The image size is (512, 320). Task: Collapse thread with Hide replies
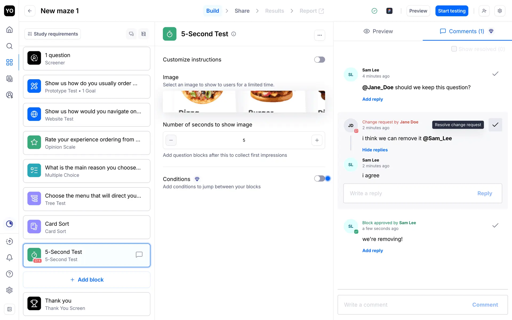[375, 150]
